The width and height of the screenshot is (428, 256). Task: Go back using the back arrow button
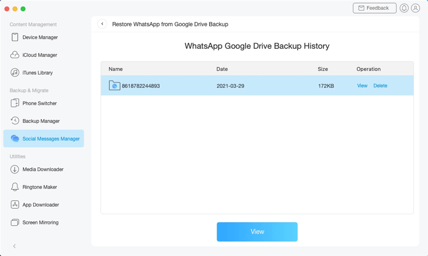pyautogui.click(x=102, y=24)
